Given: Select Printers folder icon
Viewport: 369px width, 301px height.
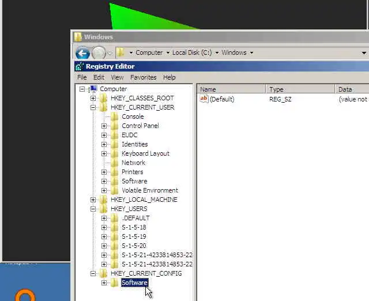Looking at the screenshot, I should (x=114, y=172).
